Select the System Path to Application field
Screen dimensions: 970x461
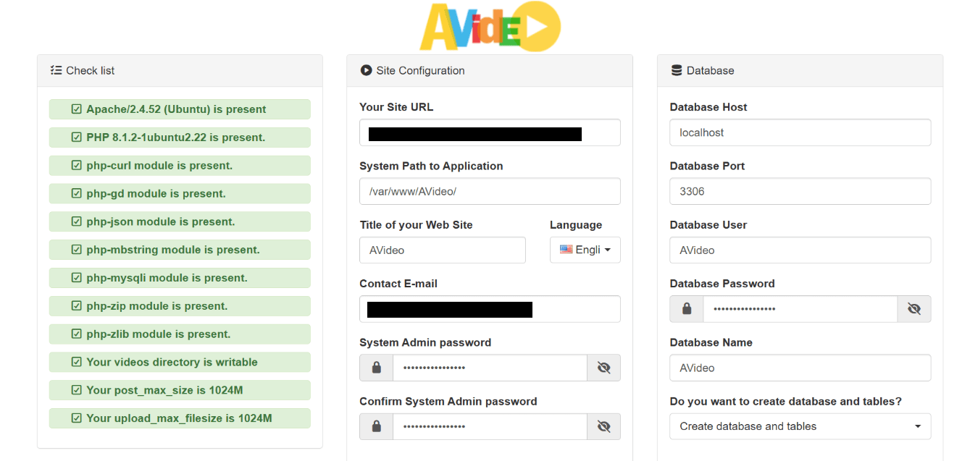coord(490,192)
